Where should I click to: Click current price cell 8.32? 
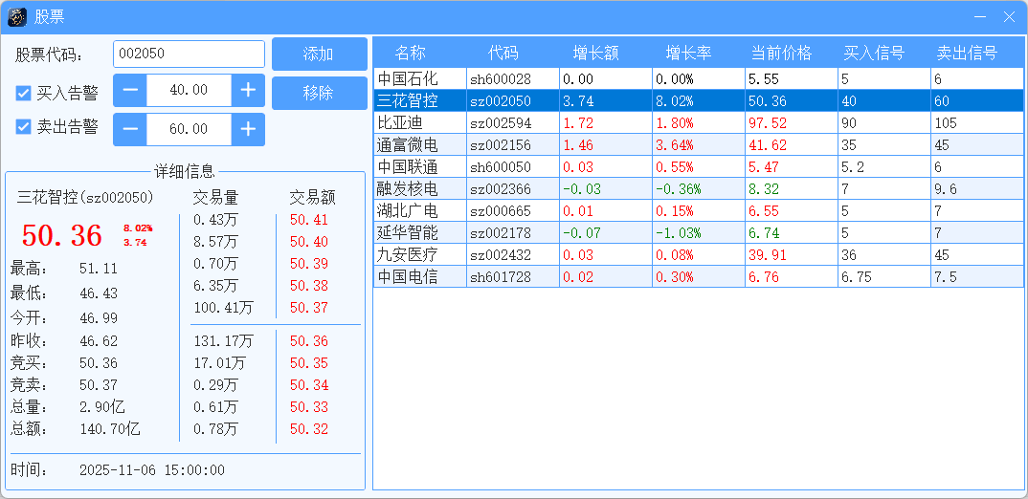pyautogui.click(x=792, y=188)
